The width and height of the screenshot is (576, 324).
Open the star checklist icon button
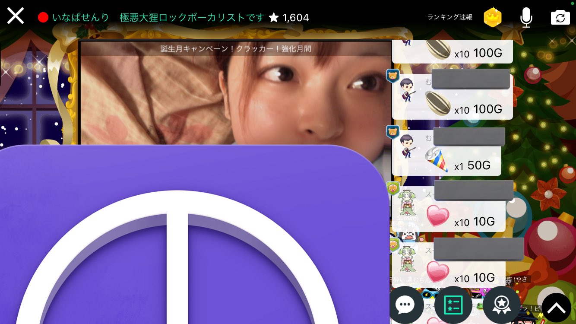(453, 305)
